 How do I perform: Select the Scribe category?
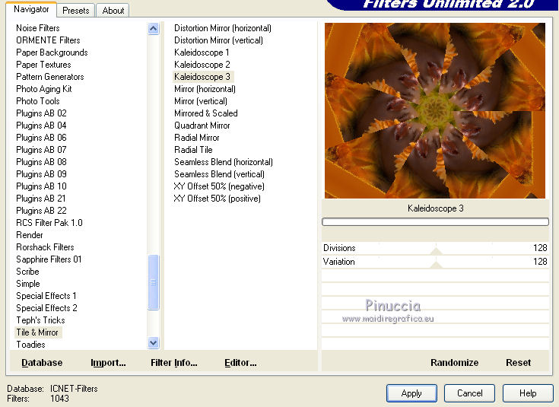coord(27,271)
